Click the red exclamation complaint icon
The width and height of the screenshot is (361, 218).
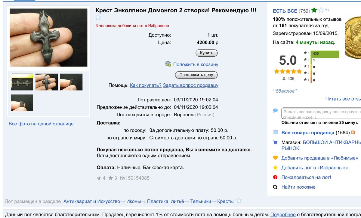275,177
